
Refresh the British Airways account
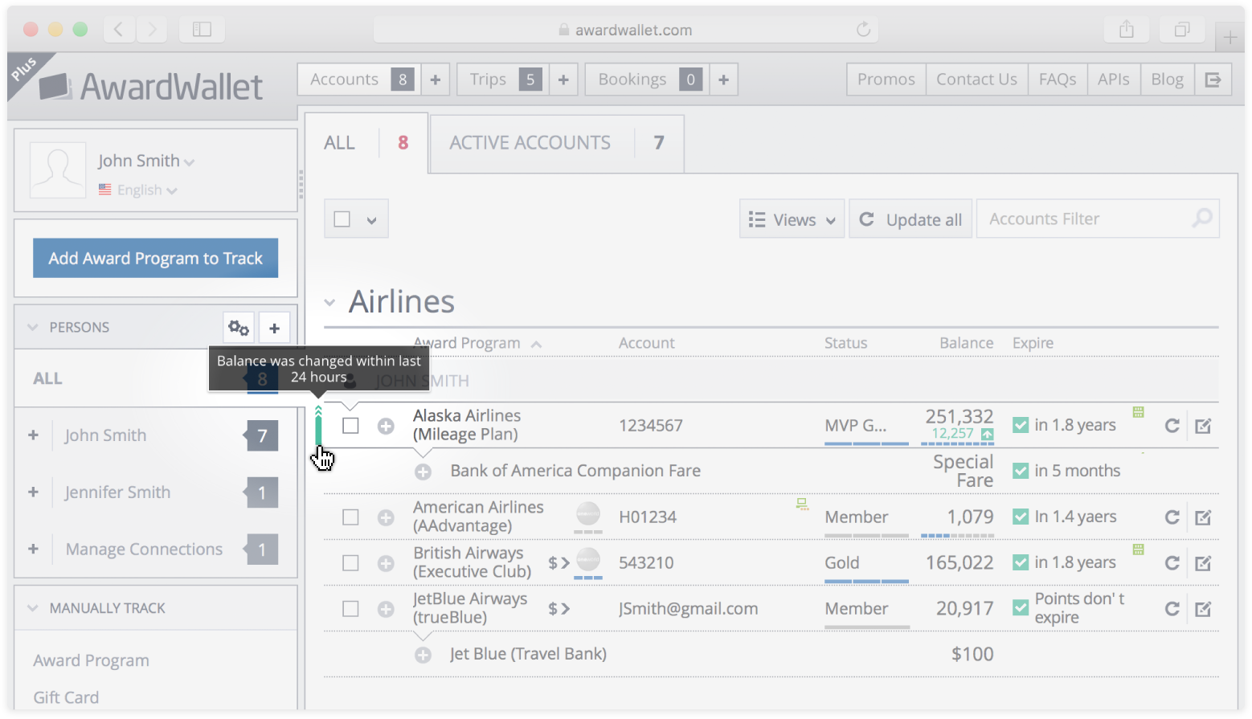point(1172,563)
